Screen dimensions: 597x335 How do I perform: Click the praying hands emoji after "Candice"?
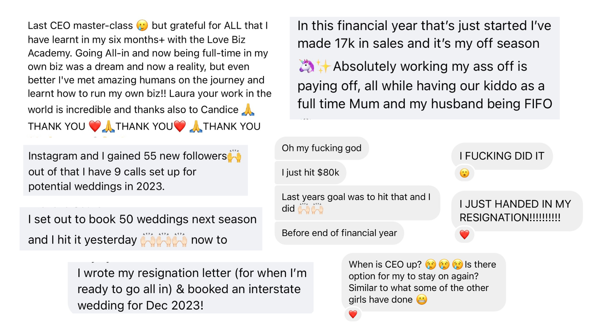248,109
